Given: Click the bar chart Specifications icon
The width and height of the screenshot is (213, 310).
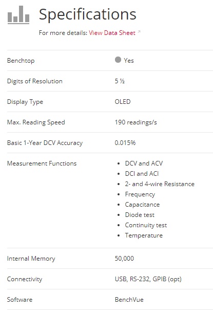Looking at the screenshot, I should click(x=18, y=15).
